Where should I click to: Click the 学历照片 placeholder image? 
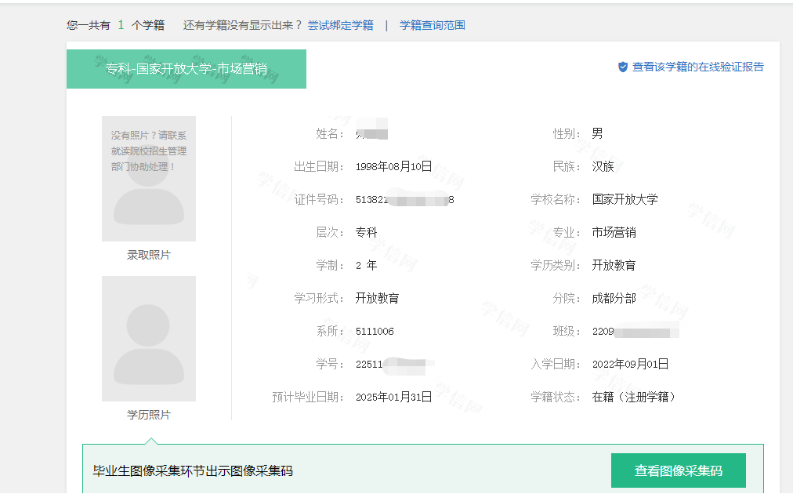pyautogui.click(x=148, y=339)
